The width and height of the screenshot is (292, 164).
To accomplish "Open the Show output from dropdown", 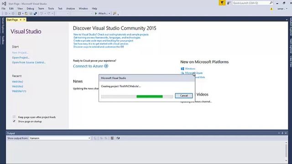I will pos(60,138).
